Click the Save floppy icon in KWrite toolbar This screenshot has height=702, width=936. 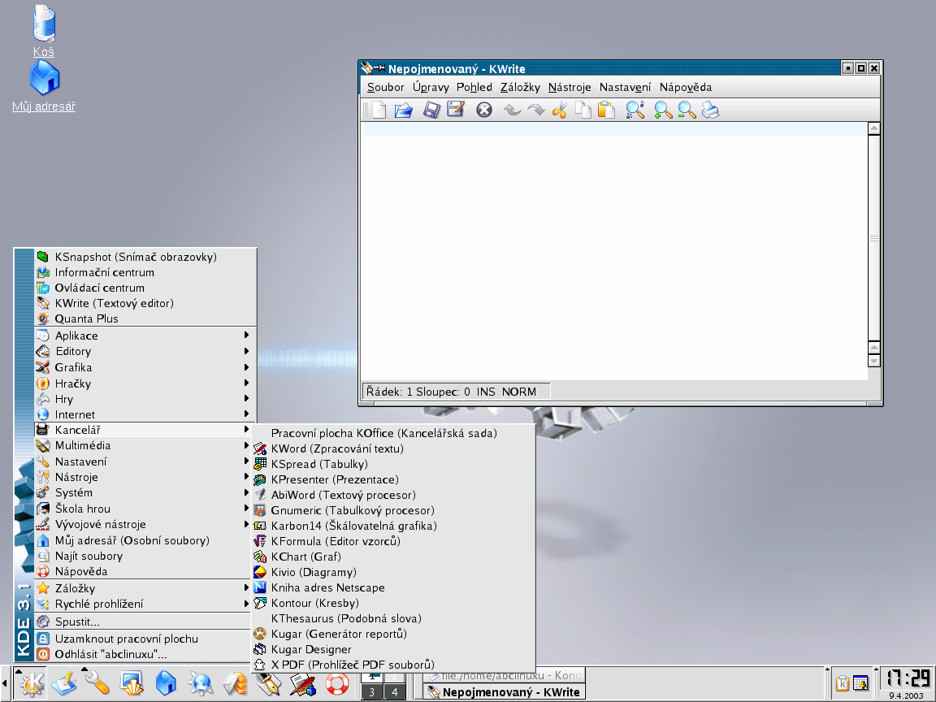431,110
